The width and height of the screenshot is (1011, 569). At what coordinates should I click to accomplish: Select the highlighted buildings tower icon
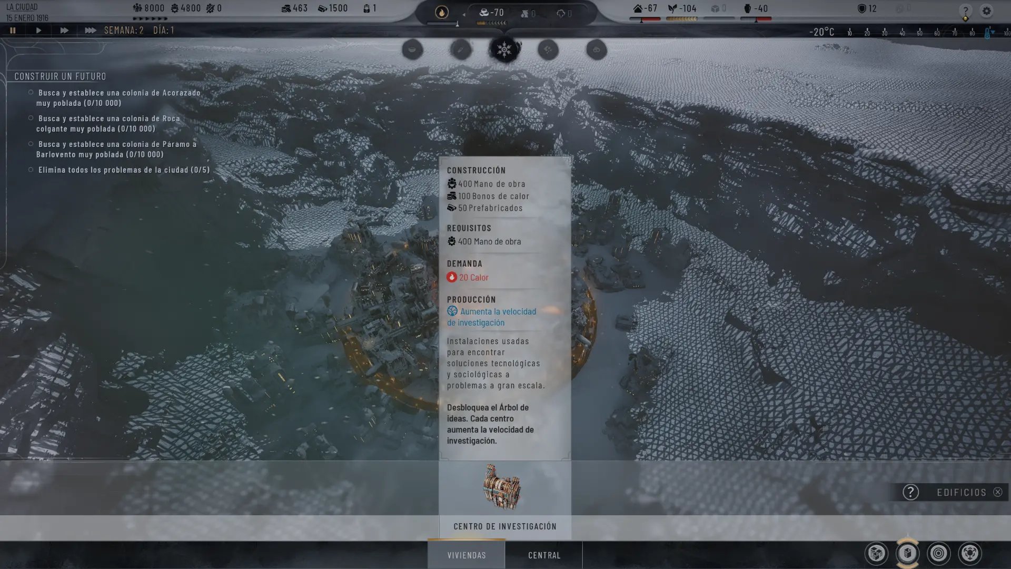[x=907, y=553]
